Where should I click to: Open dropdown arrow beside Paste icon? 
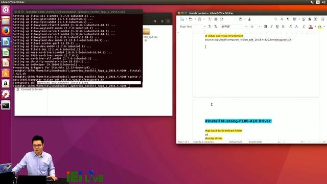pos(245,19)
